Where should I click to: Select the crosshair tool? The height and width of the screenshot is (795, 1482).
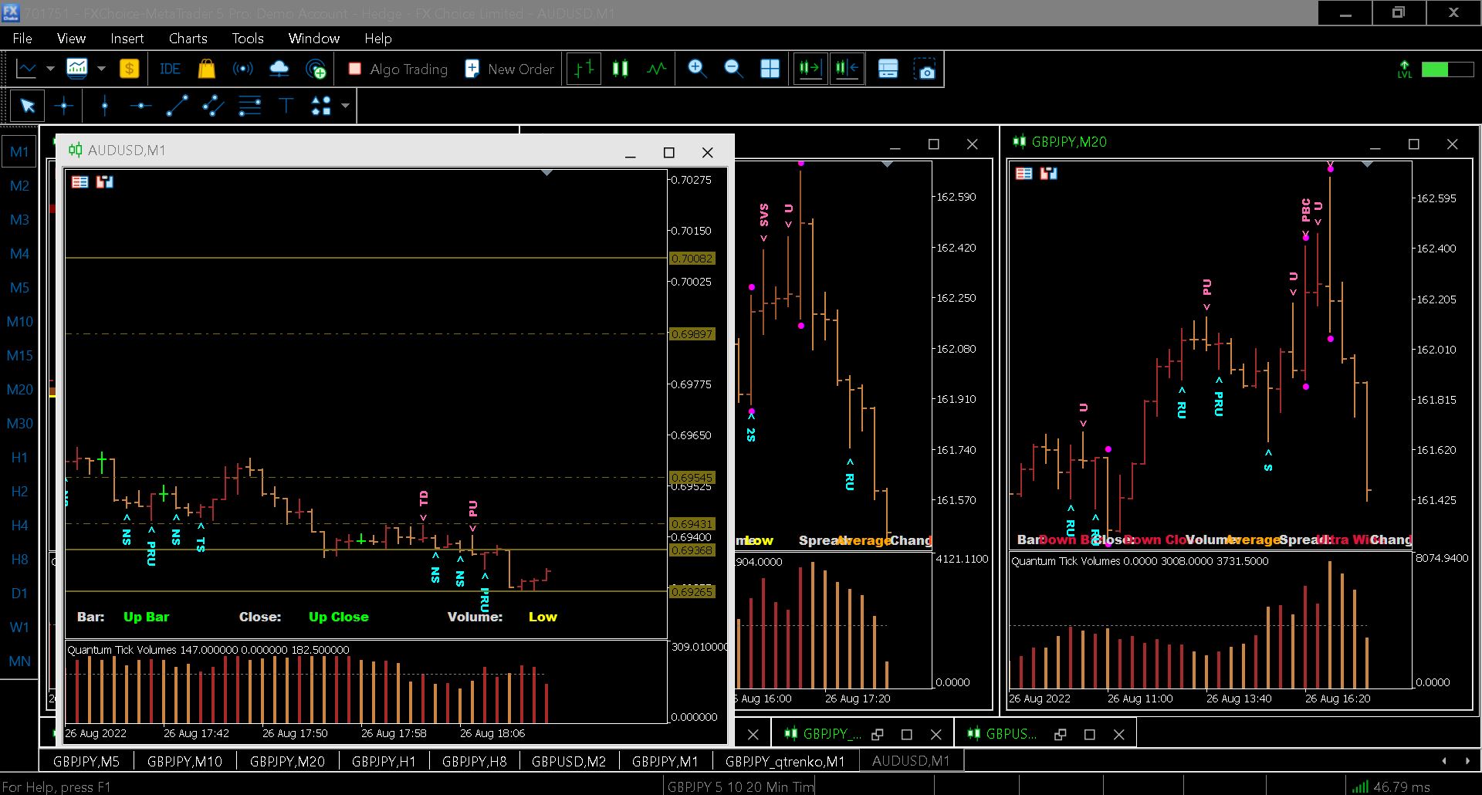(65, 106)
